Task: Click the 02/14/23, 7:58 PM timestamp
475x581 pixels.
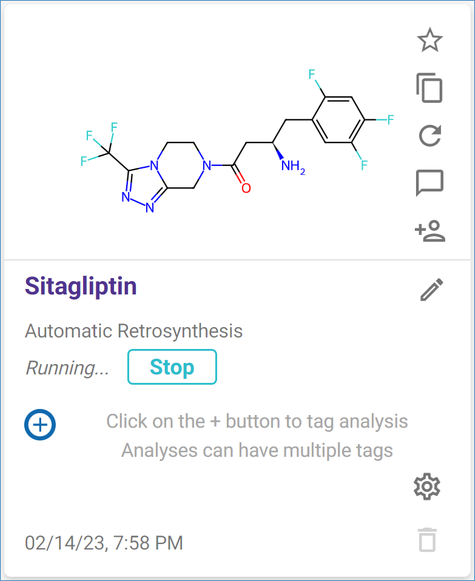Action: coord(104,542)
